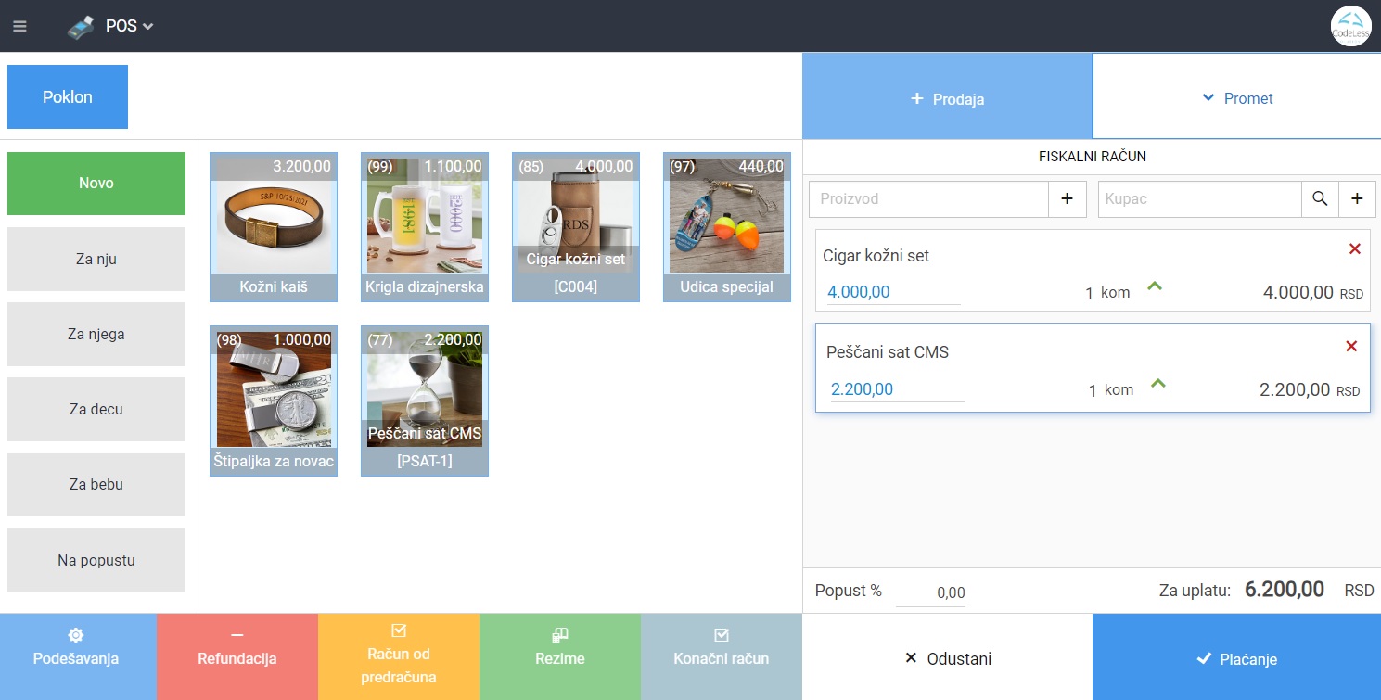Add Cigar kožni set product tile
Viewport: 1381px width, 700px height.
(x=576, y=227)
